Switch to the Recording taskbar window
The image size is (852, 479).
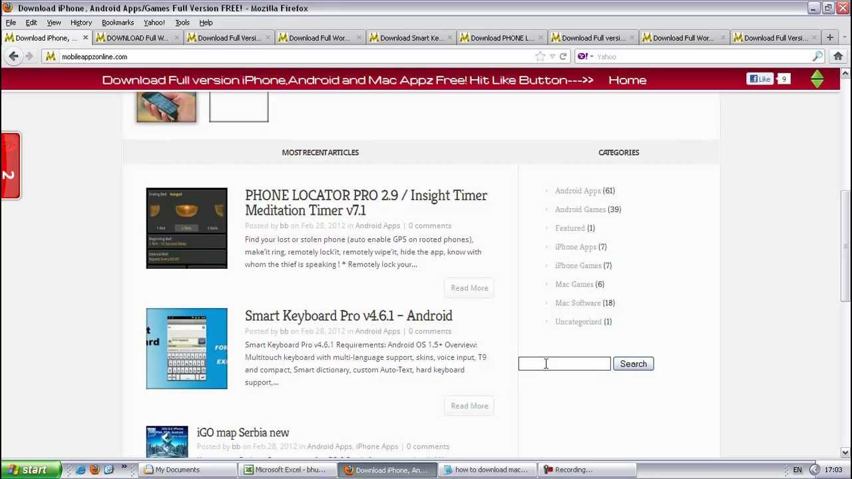[x=588, y=470]
